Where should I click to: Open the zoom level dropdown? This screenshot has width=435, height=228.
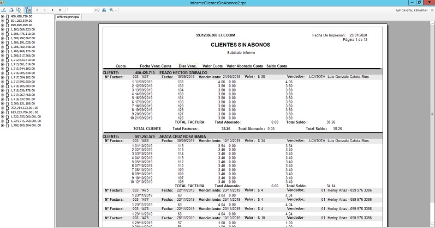click(112, 10)
